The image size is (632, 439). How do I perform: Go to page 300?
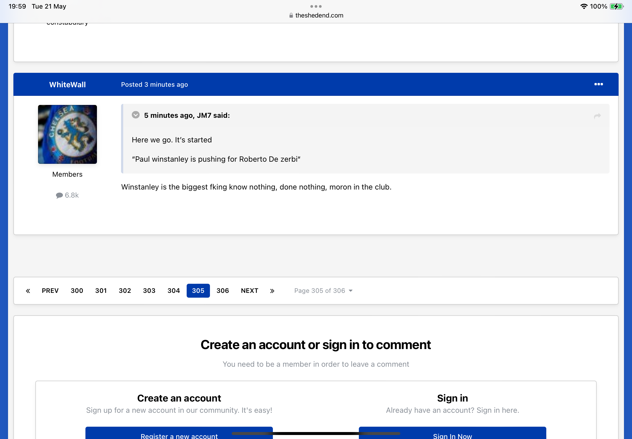77,291
